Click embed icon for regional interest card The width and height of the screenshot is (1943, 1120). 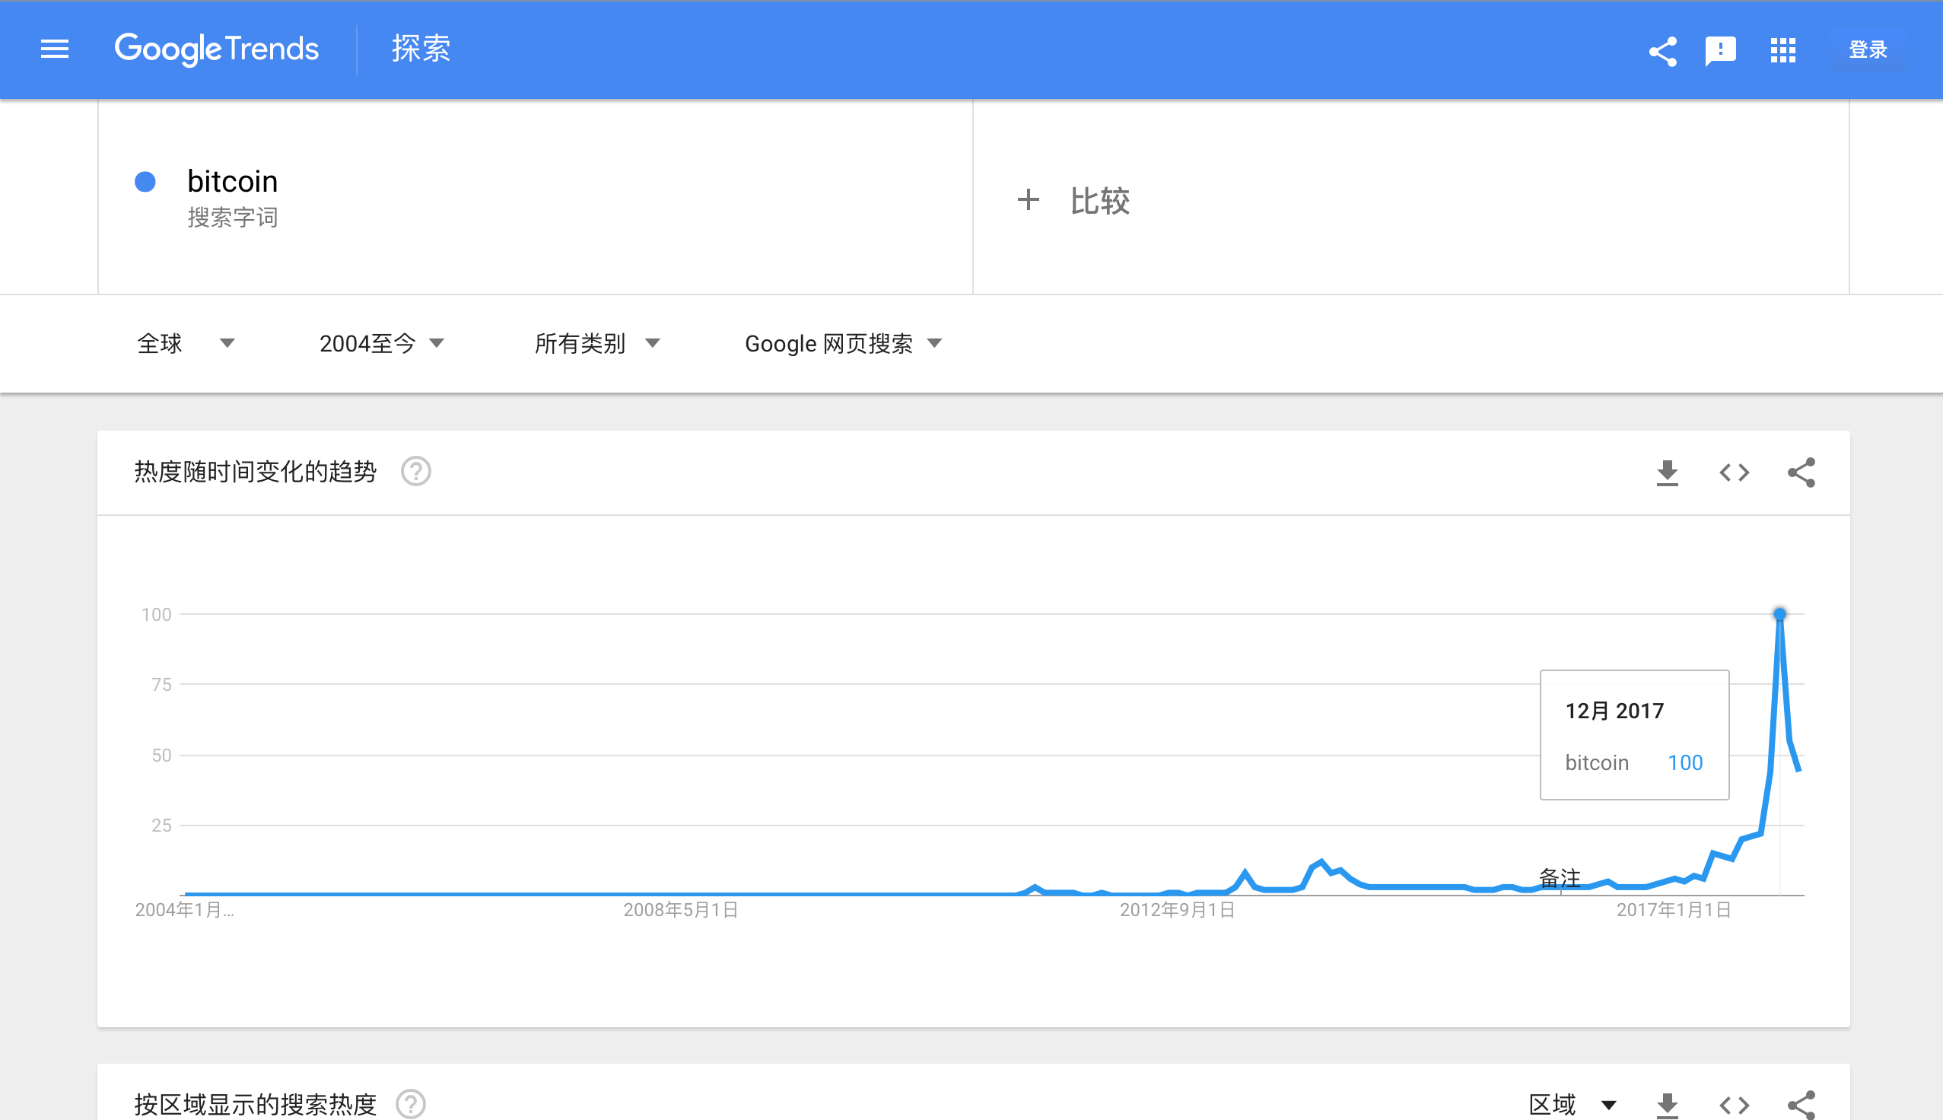pos(1734,1106)
